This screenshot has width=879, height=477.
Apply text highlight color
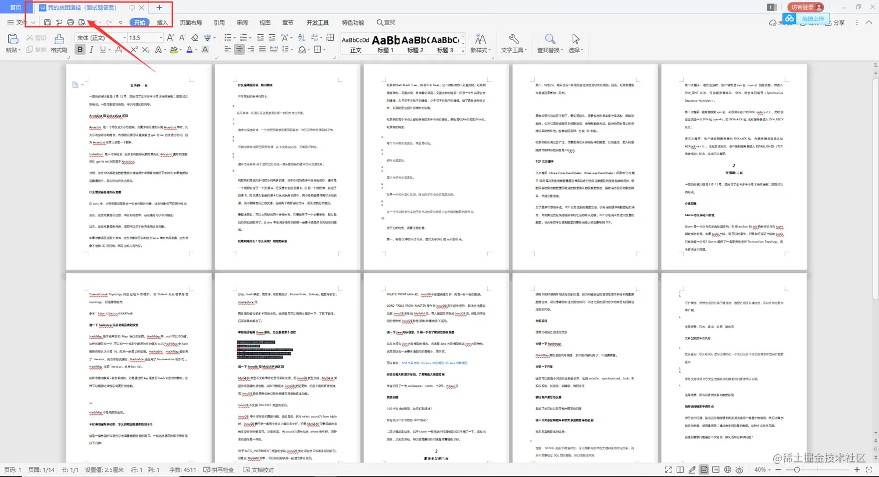pyautogui.click(x=173, y=50)
